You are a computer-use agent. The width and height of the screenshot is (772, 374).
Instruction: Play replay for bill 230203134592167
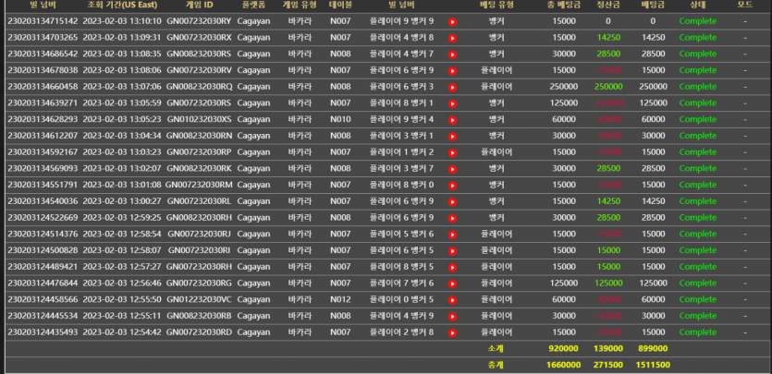pos(452,153)
